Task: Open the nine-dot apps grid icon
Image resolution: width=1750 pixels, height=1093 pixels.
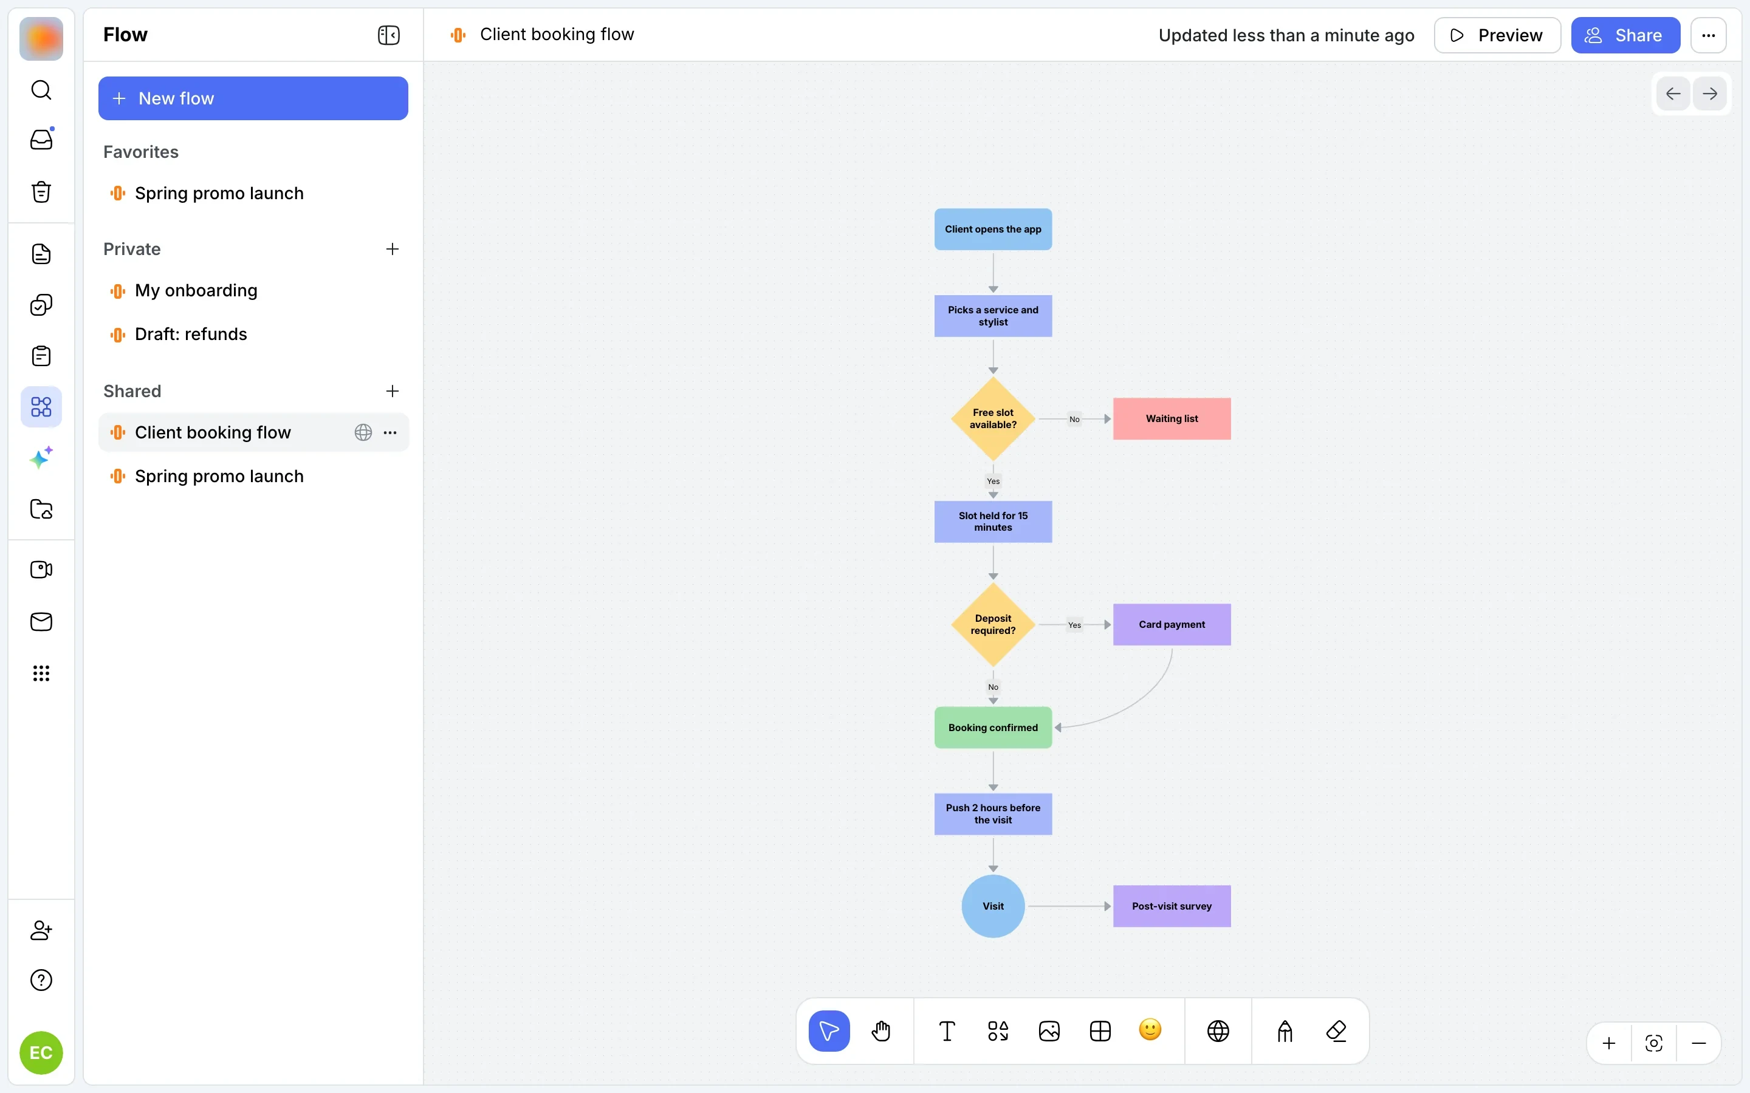Action: point(41,673)
